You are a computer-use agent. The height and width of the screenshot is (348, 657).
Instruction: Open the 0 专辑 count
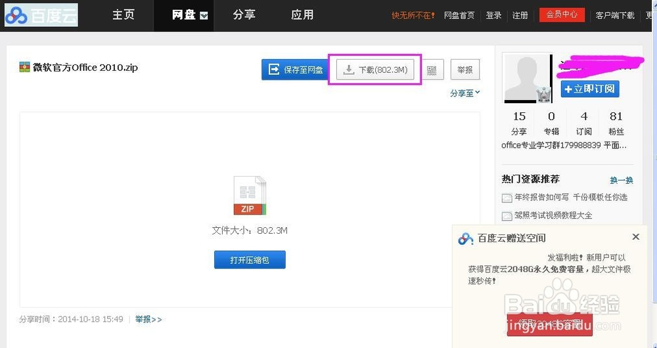point(551,123)
